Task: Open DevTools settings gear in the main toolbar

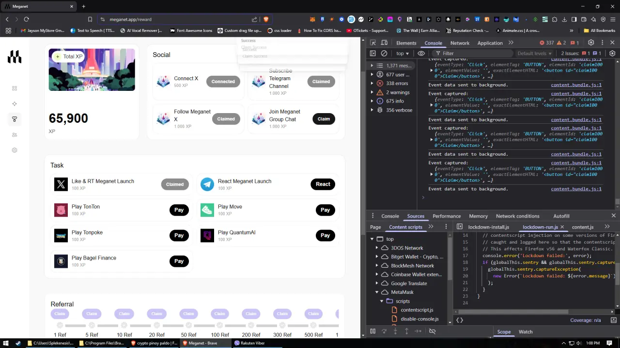Action: tap(591, 43)
